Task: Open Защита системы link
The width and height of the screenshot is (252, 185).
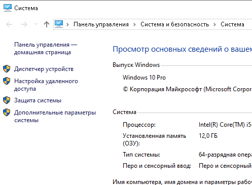Action: pos(38,100)
